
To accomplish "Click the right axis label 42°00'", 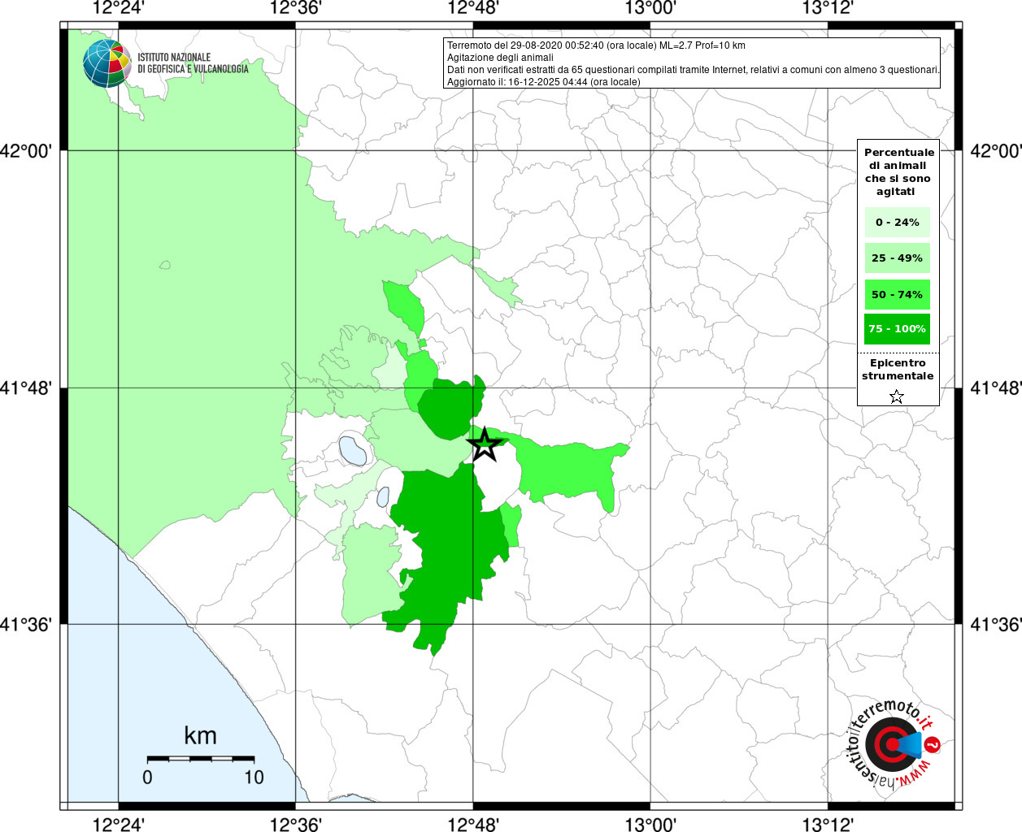I will pyautogui.click(x=996, y=151).
